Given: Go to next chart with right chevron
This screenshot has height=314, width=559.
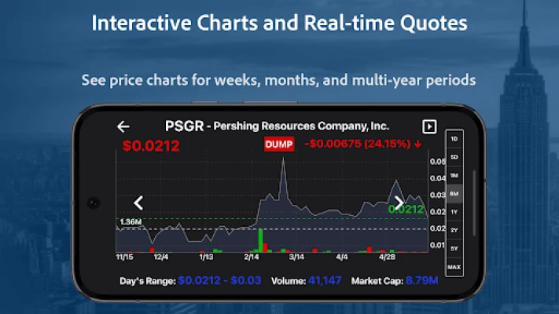Looking at the screenshot, I should click(399, 203).
